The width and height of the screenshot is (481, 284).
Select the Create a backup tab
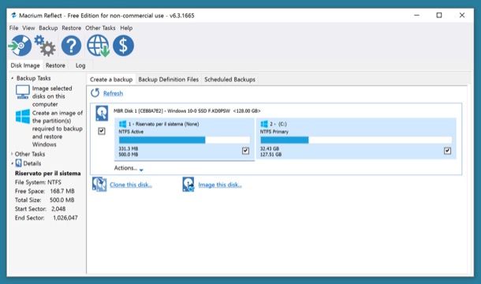coord(111,80)
